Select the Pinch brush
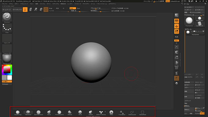This screenshot has width=208, height=117. [x=80, y=113]
